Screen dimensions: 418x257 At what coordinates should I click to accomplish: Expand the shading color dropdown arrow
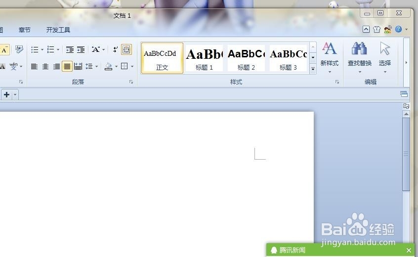coord(116,66)
